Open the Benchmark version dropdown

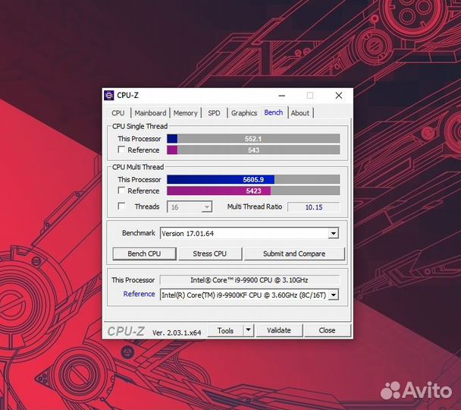[334, 233]
